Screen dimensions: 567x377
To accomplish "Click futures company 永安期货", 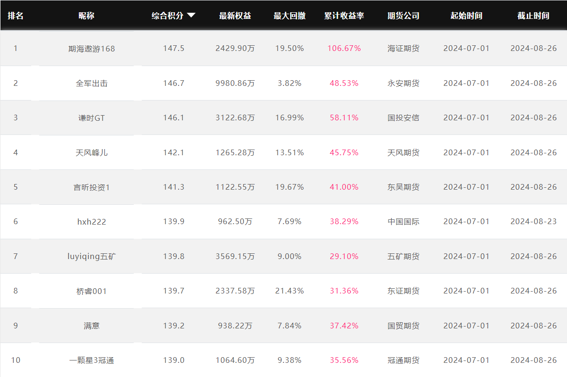I will tap(404, 83).
